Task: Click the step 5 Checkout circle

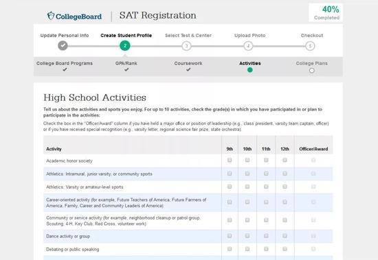Action: [x=310, y=46]
